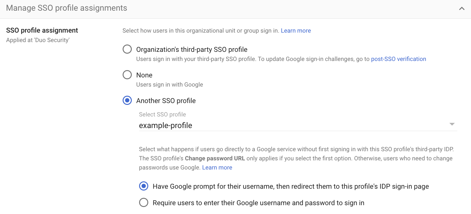Click the SSO profile assignment heading
Screen dimensions: 471x214
[42, 30]
